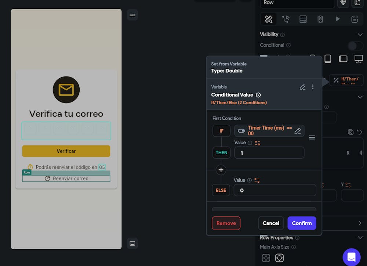Toggle the switch in the IF condition
This screenshot has height=266, width=367.
241,131
